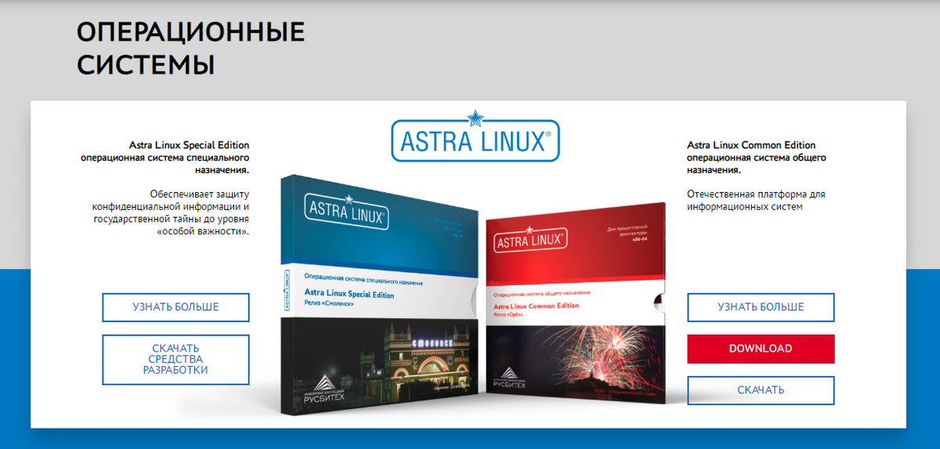This screenshot has height=449, width=940.
Task: Click the "СКАЧАТЬ" button under DOWNLOAD
Action: pos(761,390)
